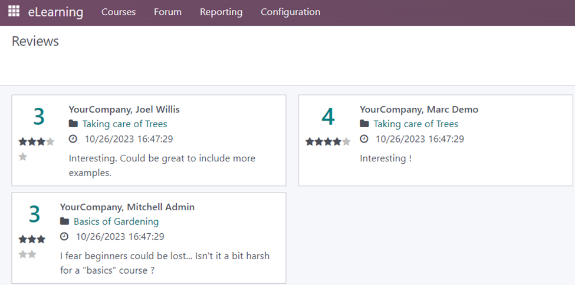Click folder icon beside Basics of Gardening
This screenshot has width=575, height=285.
64,221
